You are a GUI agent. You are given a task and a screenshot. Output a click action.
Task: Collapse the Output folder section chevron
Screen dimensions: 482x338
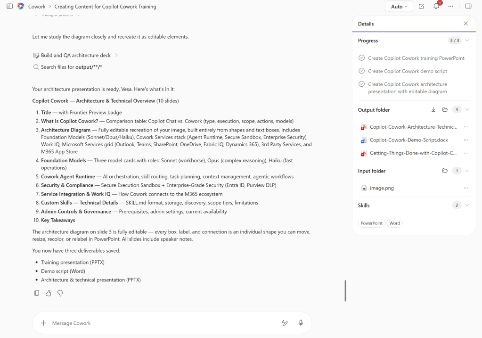coord(467,110)
